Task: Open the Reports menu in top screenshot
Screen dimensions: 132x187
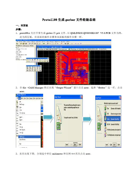Action: tap(57, 42)
